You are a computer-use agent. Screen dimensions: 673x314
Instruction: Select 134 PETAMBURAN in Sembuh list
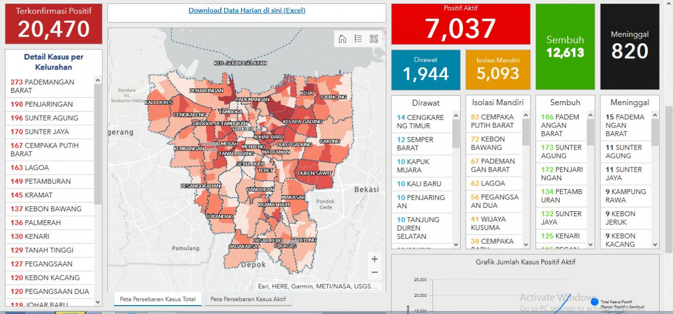tap(562, 196)
